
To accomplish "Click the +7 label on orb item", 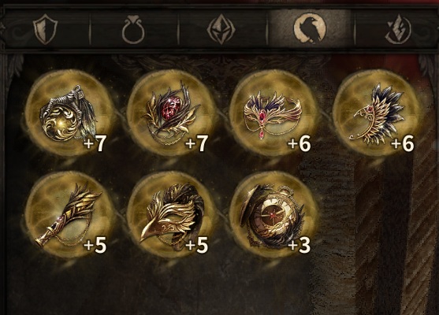I will (95, 144).
